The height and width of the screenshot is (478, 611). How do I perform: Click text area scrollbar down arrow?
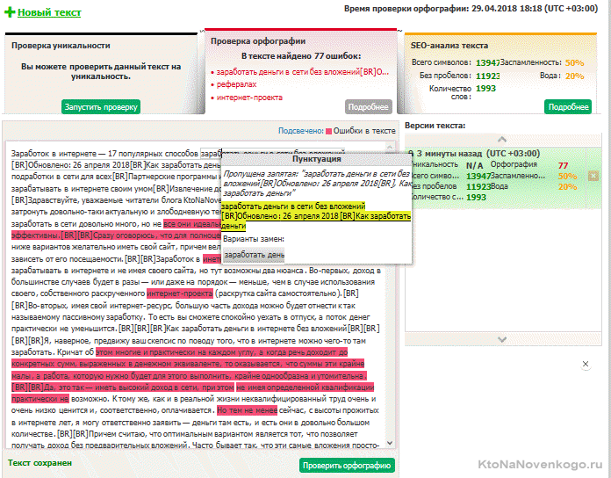tap(389, 444)
